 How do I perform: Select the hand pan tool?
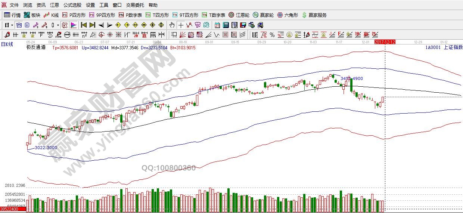click(x=171, y=25)
